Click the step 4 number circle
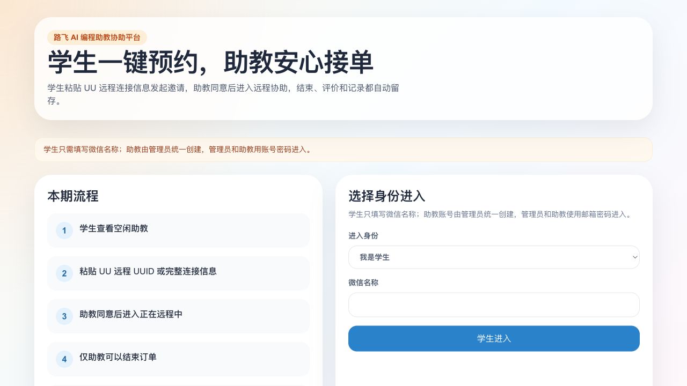 (64, 359)
